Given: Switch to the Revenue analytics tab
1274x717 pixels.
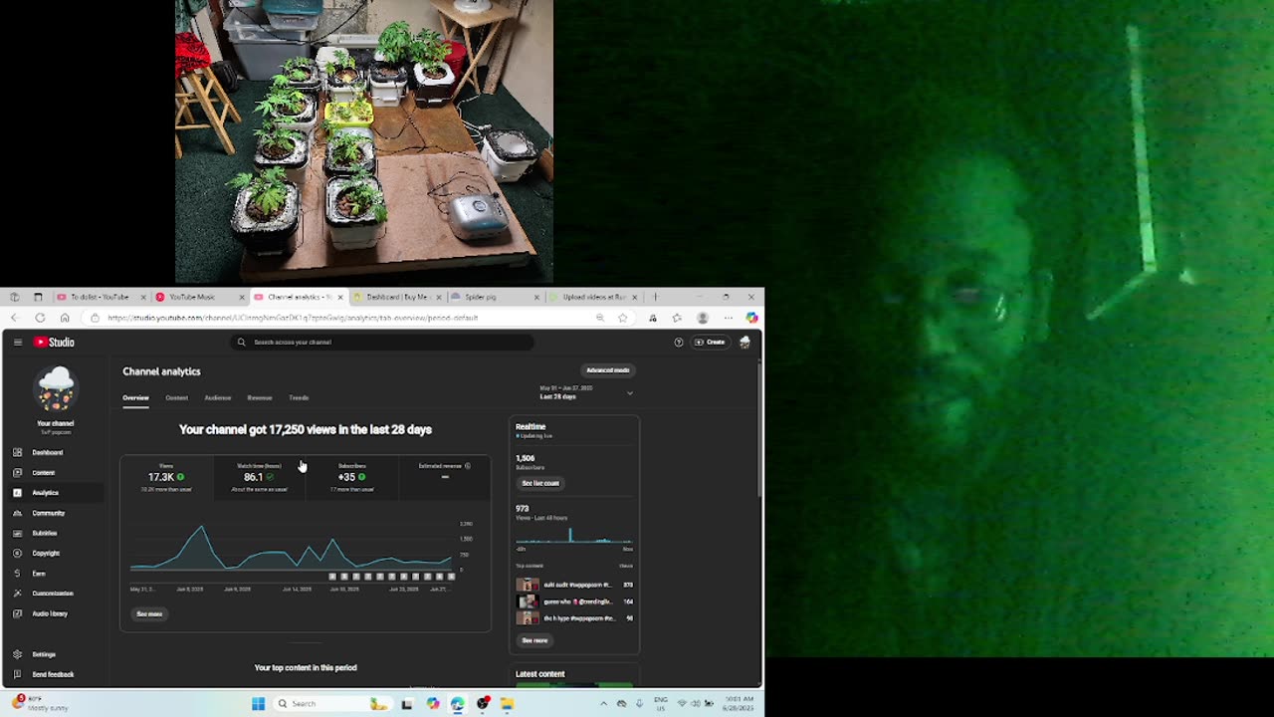Looking at the screenshot, I should pos(260,397).
